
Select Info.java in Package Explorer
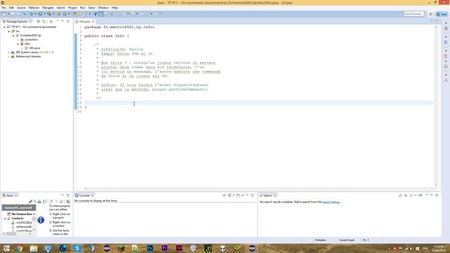point(34,48)
